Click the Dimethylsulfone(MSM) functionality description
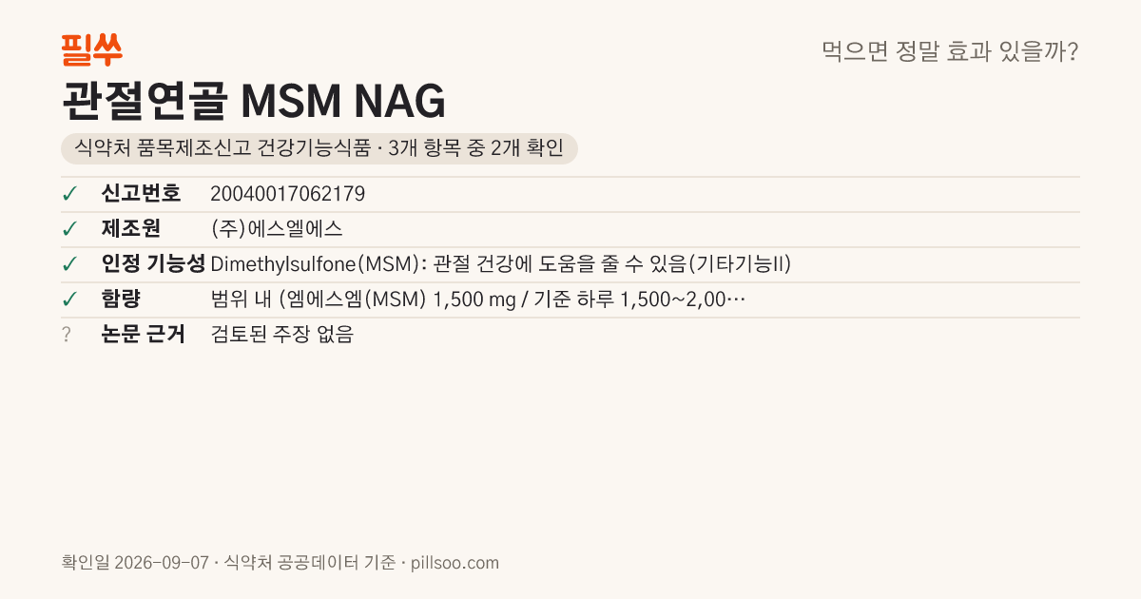The image size is (1141, 599). (500, 264)
